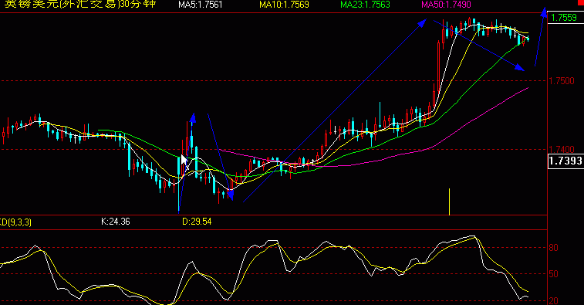This screenshot has height=305, width=584.
Task: Click the 20 level on KD axis
Action: (x=554, y=300)
